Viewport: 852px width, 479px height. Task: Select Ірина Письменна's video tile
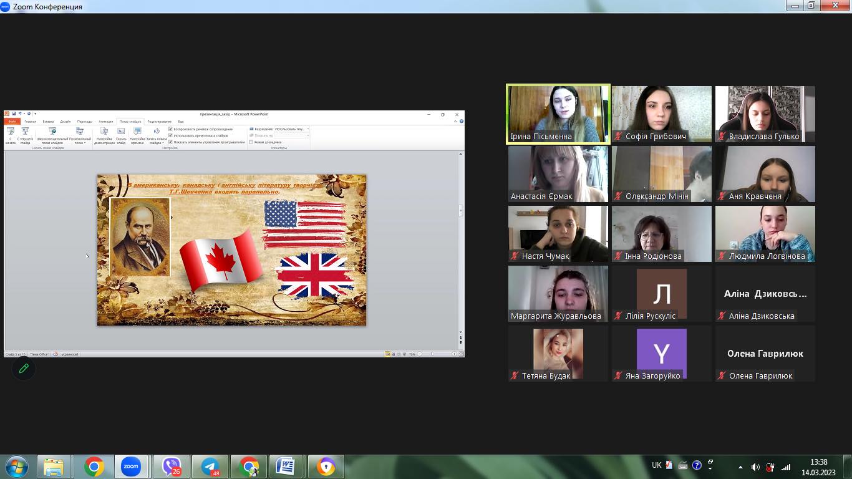[x=558, y=114]
